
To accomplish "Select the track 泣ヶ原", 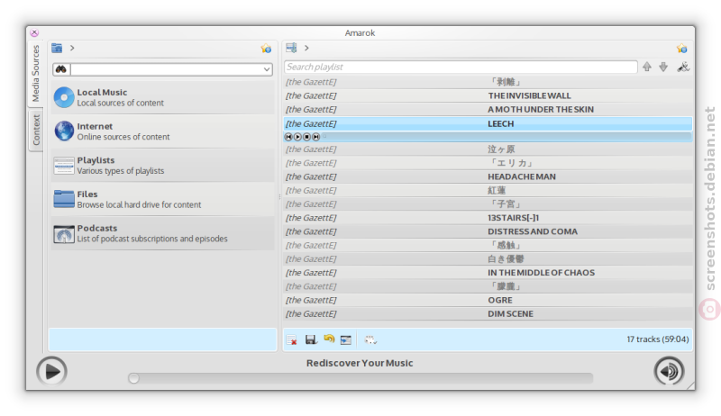I will coord(488,149).
